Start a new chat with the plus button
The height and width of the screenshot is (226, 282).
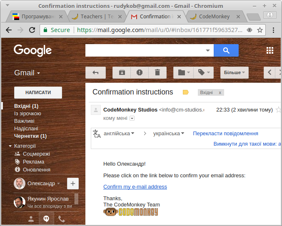click(x=73, y=184)
